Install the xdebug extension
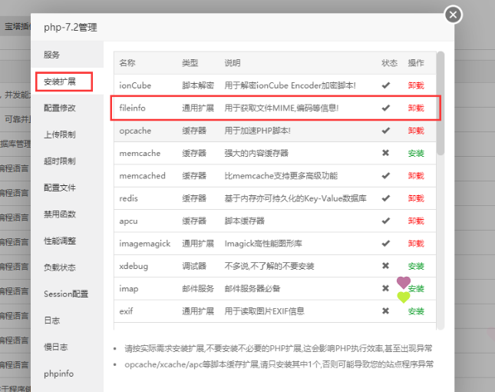This screenshot has width=495, height=392. 416,266
